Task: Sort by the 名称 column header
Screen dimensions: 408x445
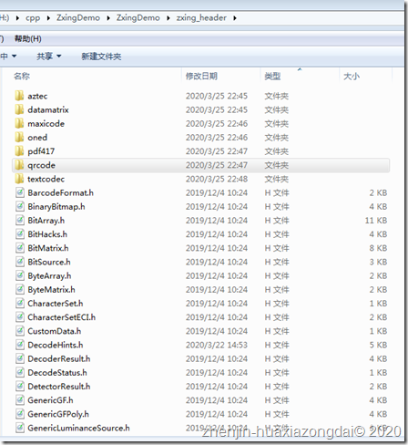Action: [x=22, y=76]
